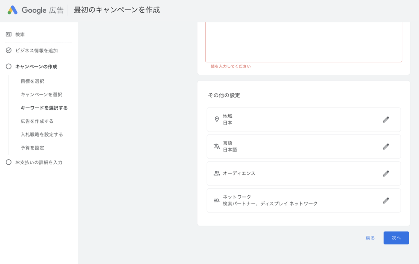Click the pencil icon for 地域
The width and height of the screenshot is (419, 264).
[385, 119]
